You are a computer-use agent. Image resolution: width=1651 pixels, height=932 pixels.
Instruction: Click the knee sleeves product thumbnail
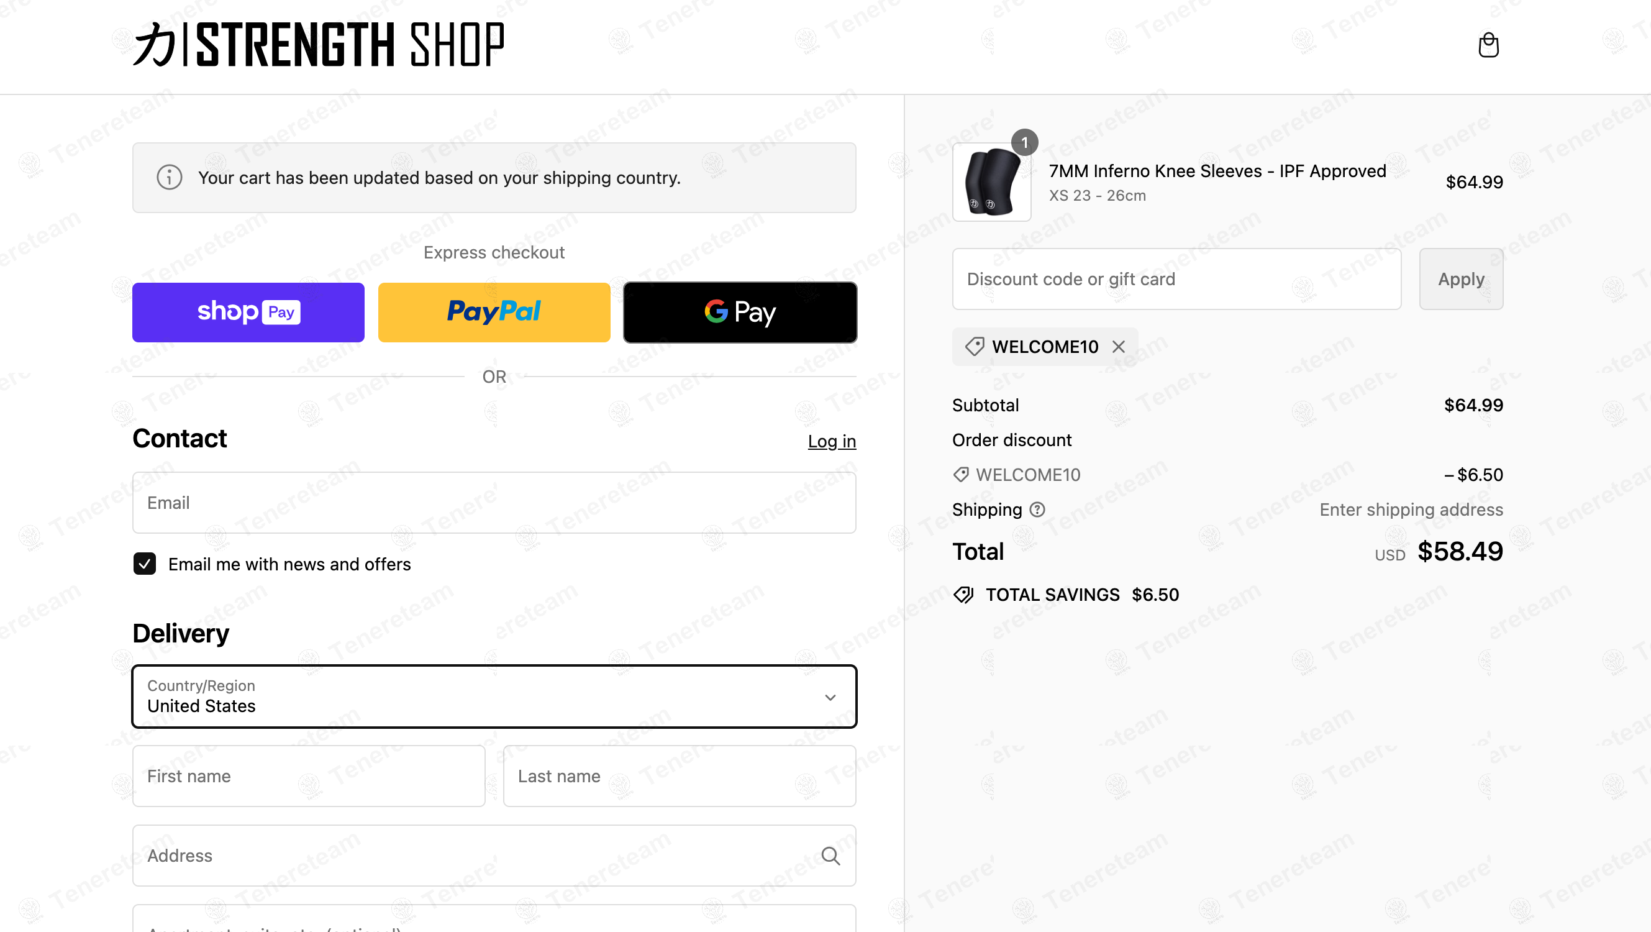991,183
